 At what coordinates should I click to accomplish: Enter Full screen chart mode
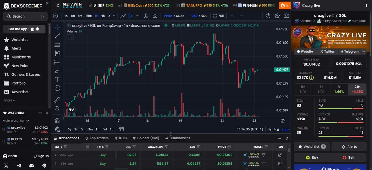click(219, 16)
